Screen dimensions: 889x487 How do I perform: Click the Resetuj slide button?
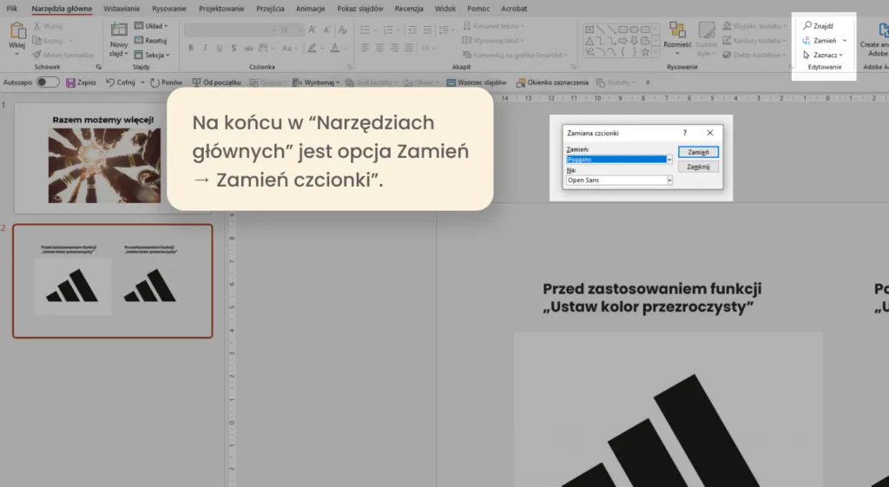(x=151, y=40)
